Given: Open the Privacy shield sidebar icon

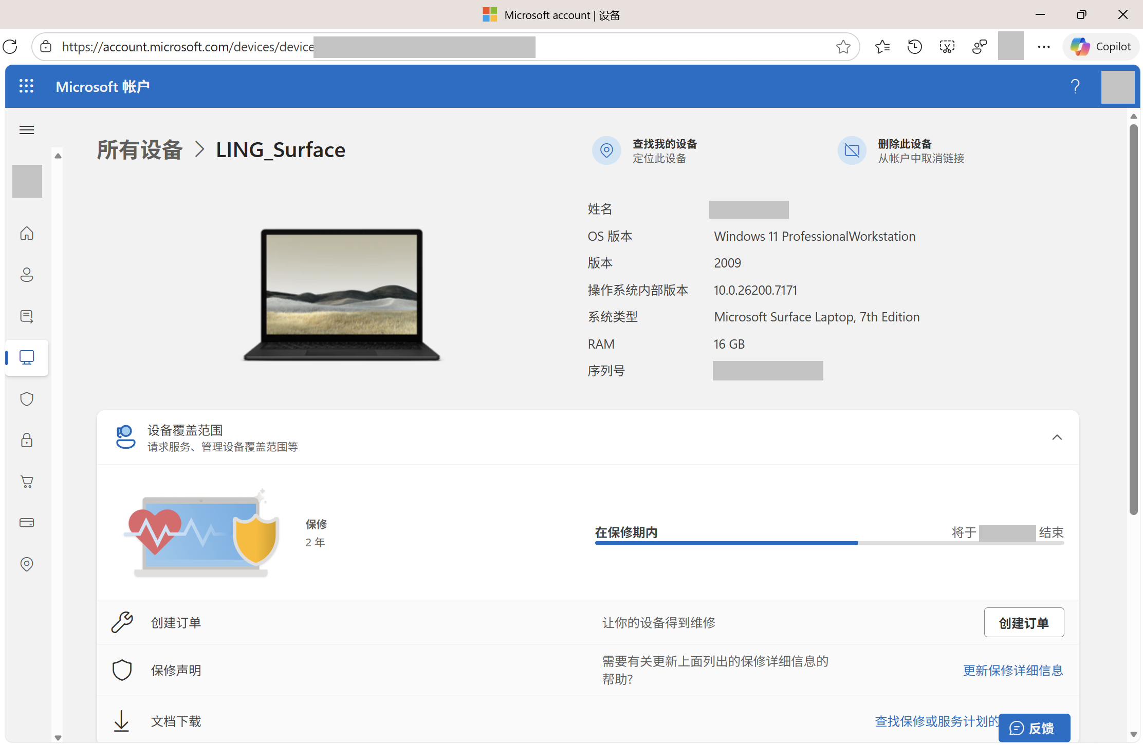Looking at the screenshot, I should click(x=27, y=399).
